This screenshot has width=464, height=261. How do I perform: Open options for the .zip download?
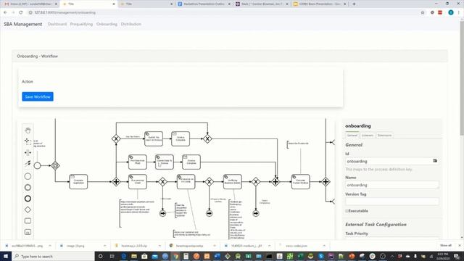click(x=159, y=246)
